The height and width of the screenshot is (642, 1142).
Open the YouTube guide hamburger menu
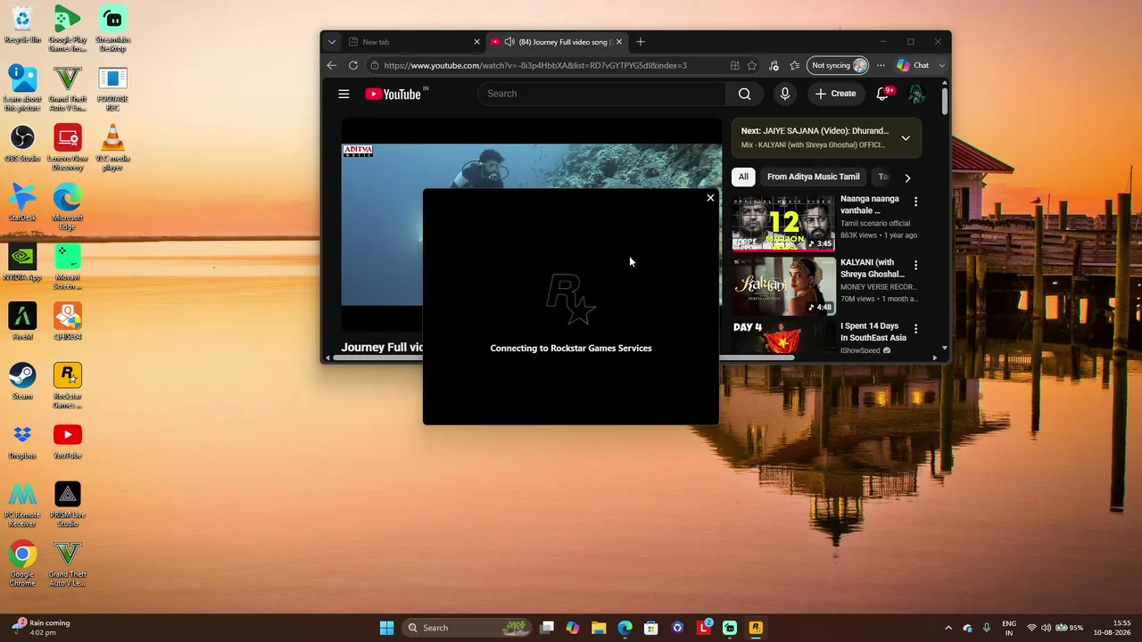coord(343,94)
